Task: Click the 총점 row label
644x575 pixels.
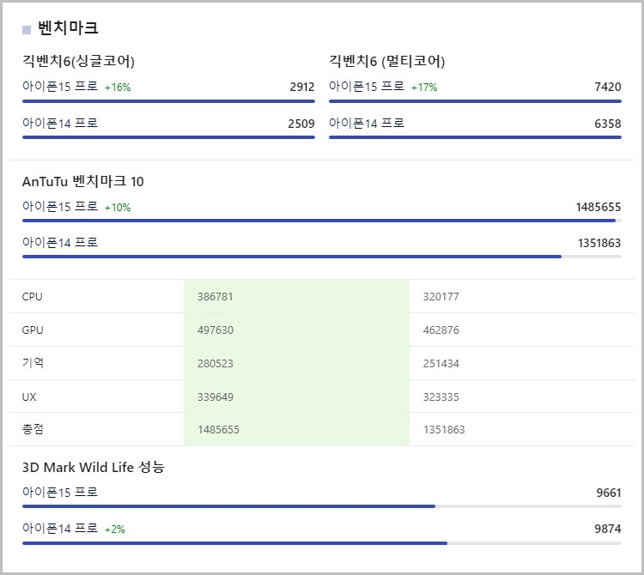Action: click(x=33, y=429)
